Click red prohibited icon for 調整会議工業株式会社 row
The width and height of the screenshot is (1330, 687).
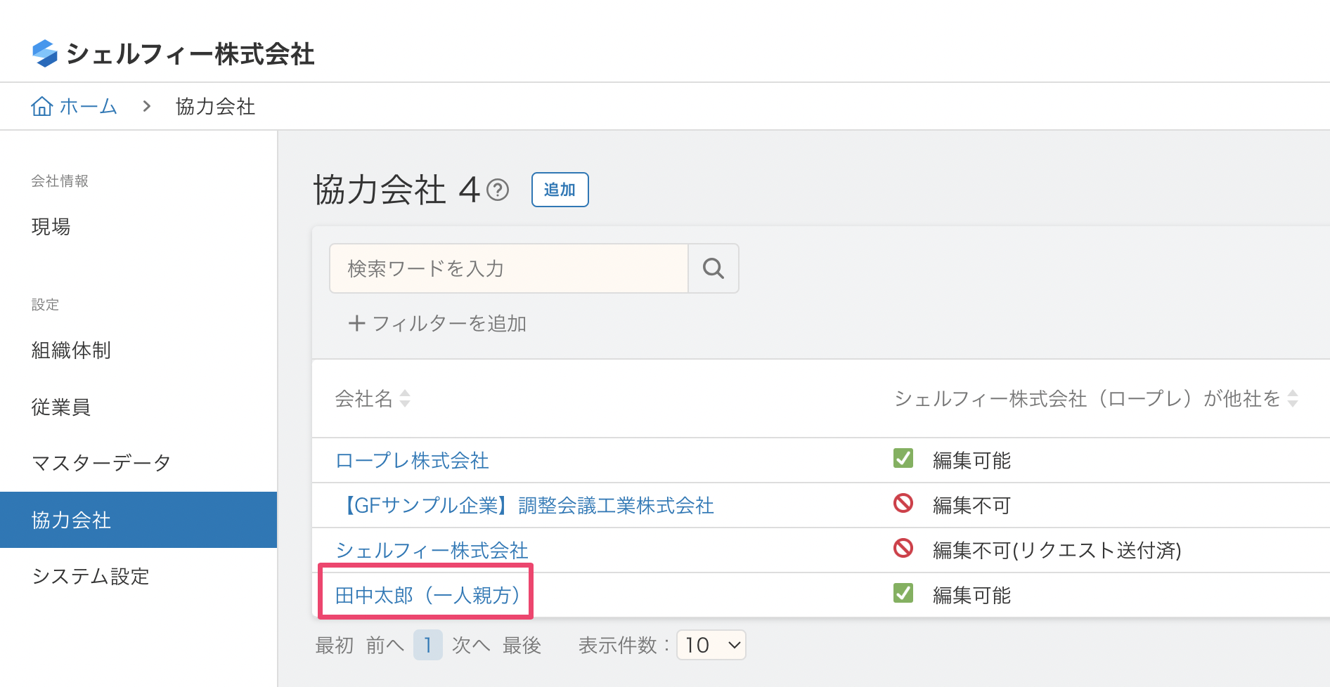point(903,504)
